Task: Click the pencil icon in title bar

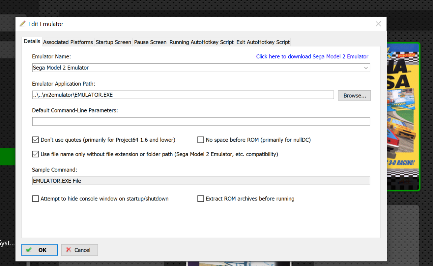Action: [22, 24]
